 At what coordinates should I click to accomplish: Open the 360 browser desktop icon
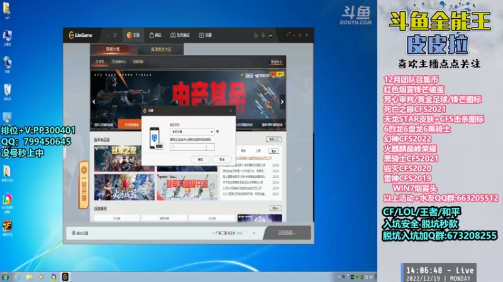pyautogui.click(x=7, y=203)
